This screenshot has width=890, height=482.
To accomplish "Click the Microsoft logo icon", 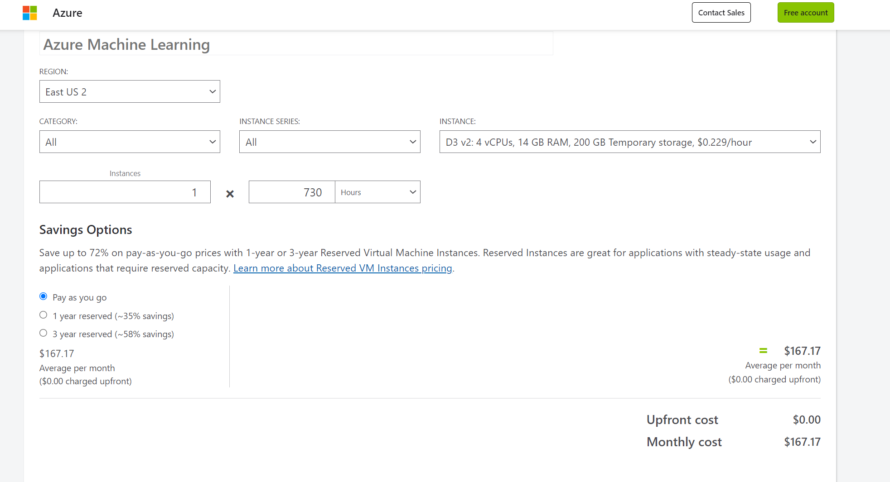I will 29,12.
